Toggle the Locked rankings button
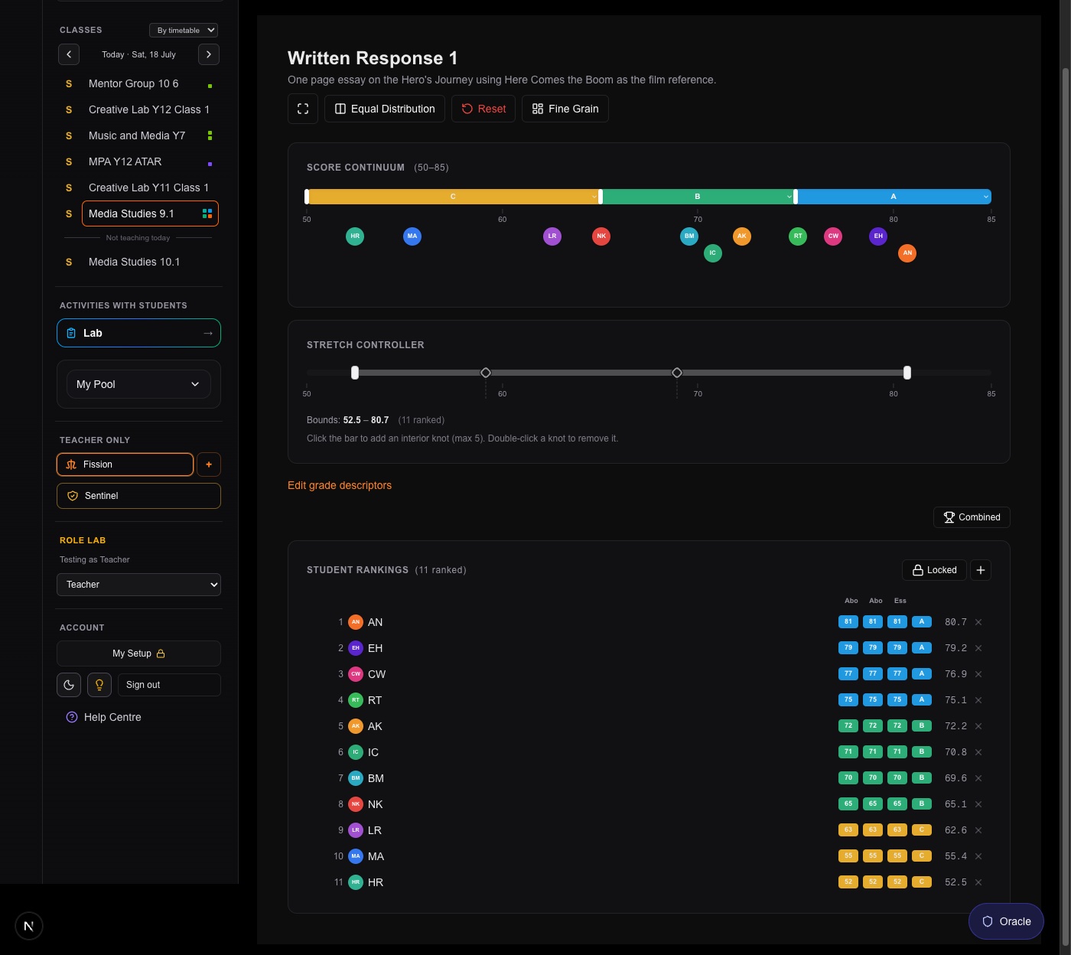The image size is (1071, 955). 935,570
